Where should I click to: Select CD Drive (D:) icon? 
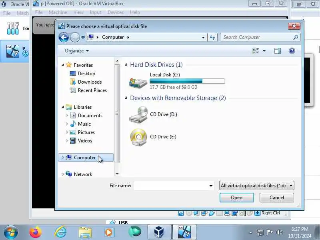(138, 115)
